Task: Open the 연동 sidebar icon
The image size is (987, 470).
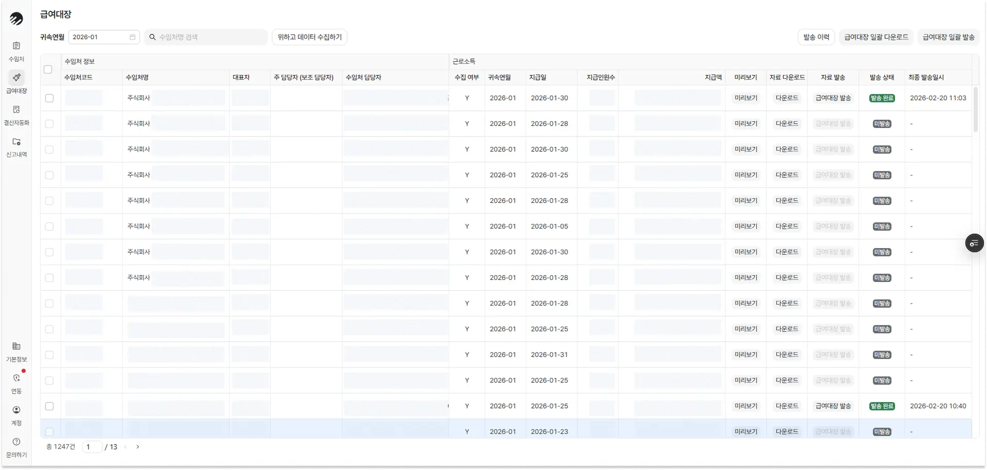Action: [16, 379]
